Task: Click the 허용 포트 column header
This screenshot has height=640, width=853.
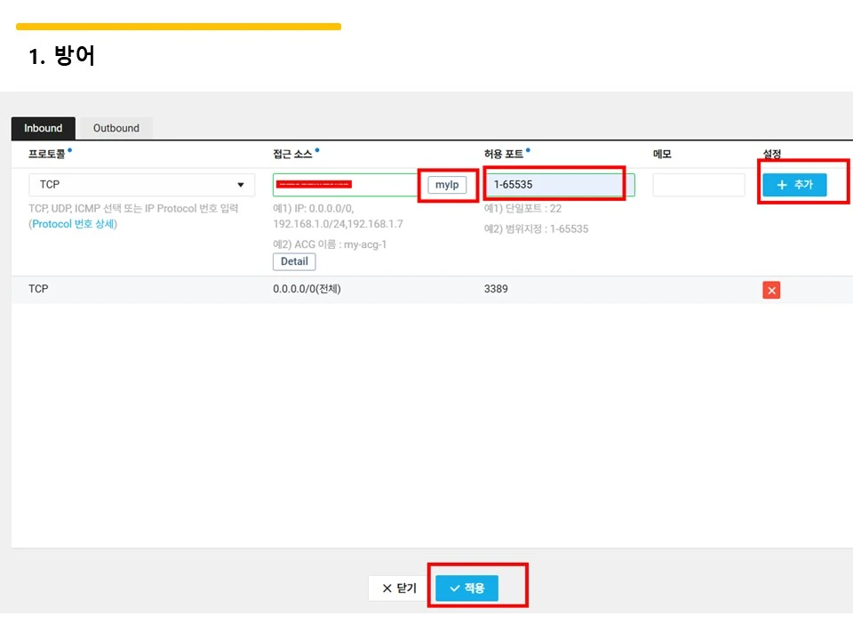Action: click(504, 154)
